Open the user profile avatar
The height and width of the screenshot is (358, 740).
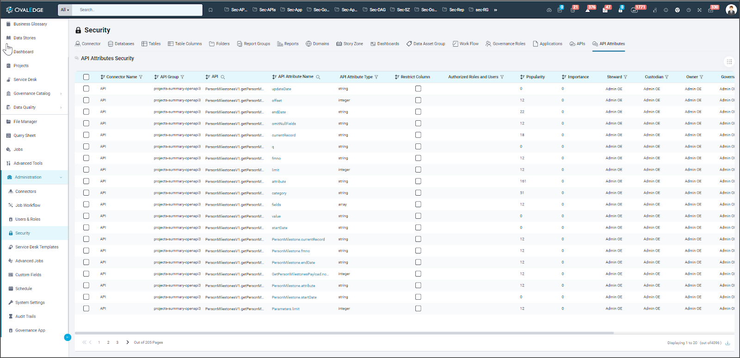731,10
